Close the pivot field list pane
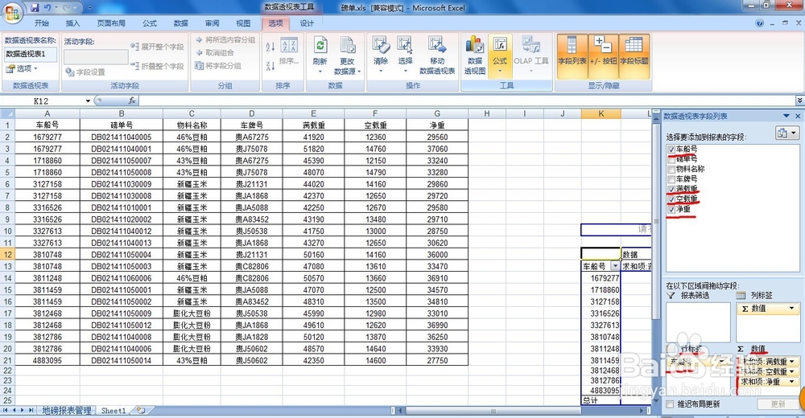 798,116
